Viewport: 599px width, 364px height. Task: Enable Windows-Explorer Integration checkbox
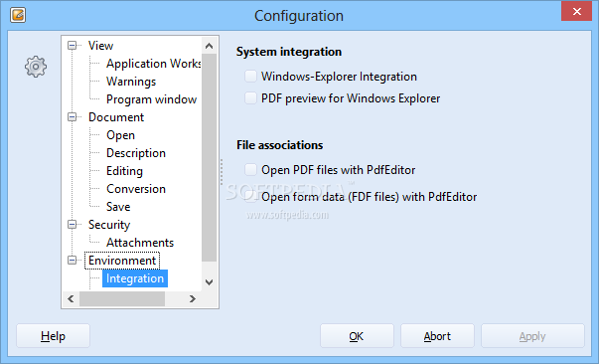point(250,77)
